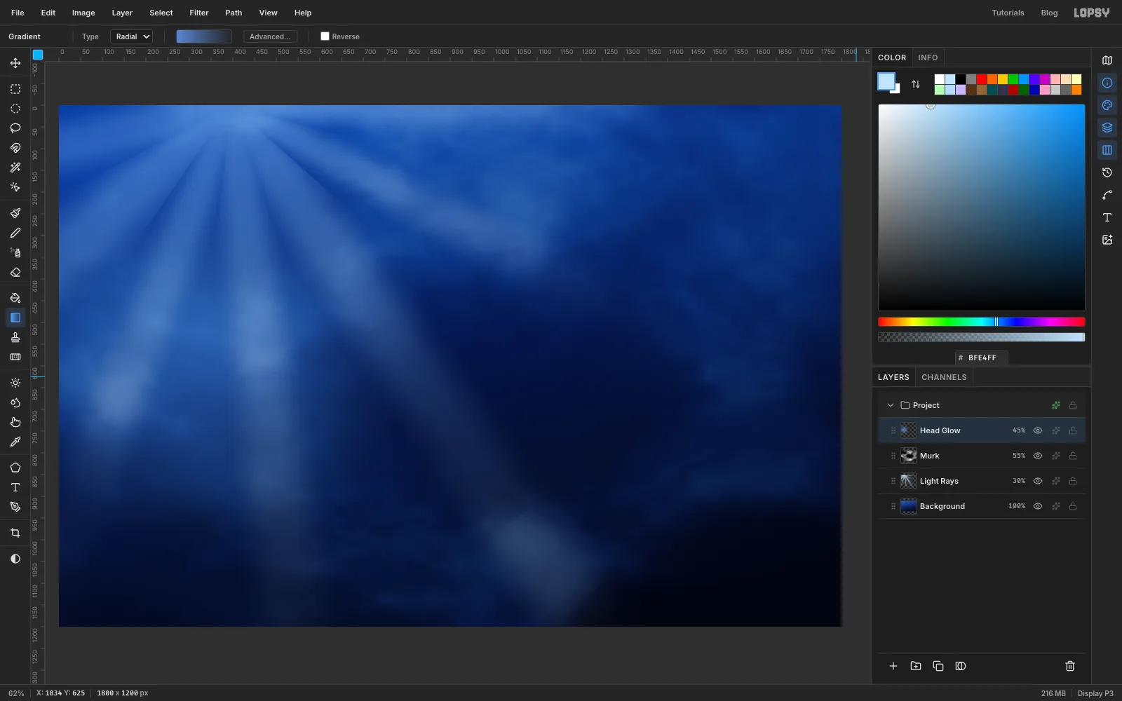Activate the Lasso tool
The height and width of the screenshot is (701, 1122).
(x=15, y=128)
